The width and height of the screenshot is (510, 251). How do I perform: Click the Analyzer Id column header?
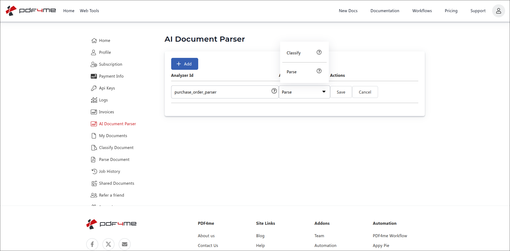pyautogui.click(x=182, y=75)
